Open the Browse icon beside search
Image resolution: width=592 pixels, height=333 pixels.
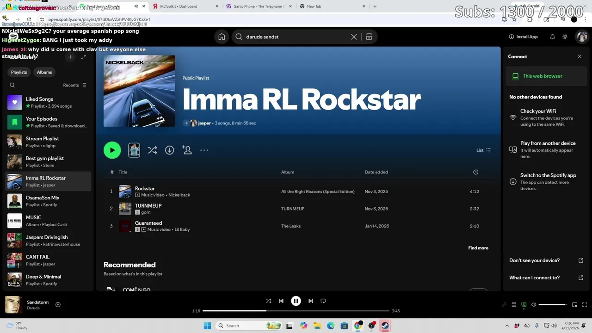coord(369,37)
